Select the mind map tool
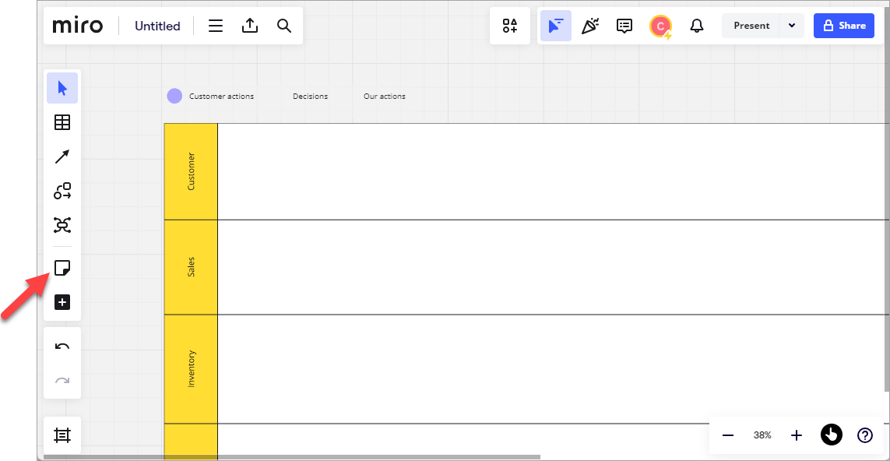 62,225
